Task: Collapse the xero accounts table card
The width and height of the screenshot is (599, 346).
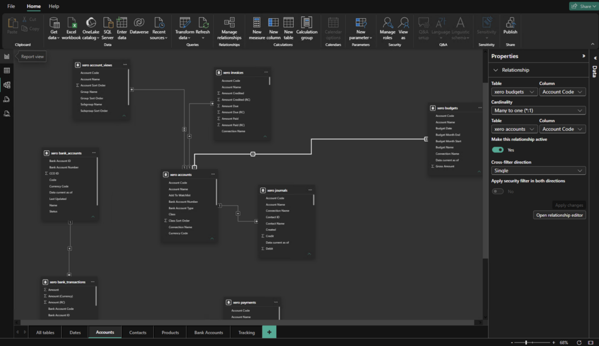Action: pos(212,238)
